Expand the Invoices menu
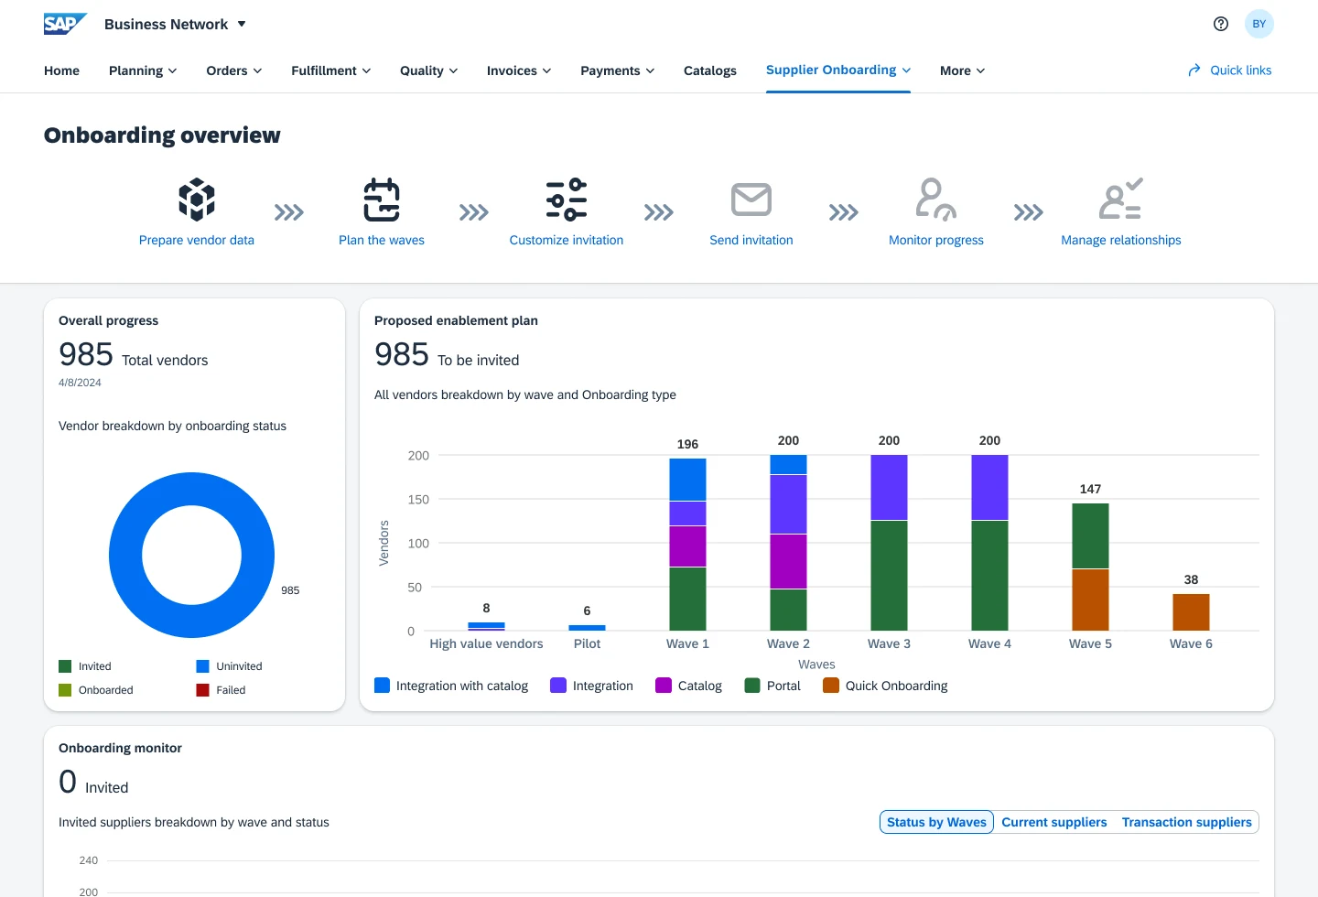The image size is (1318, 897). pyautogui.click(x=519, y=70)
